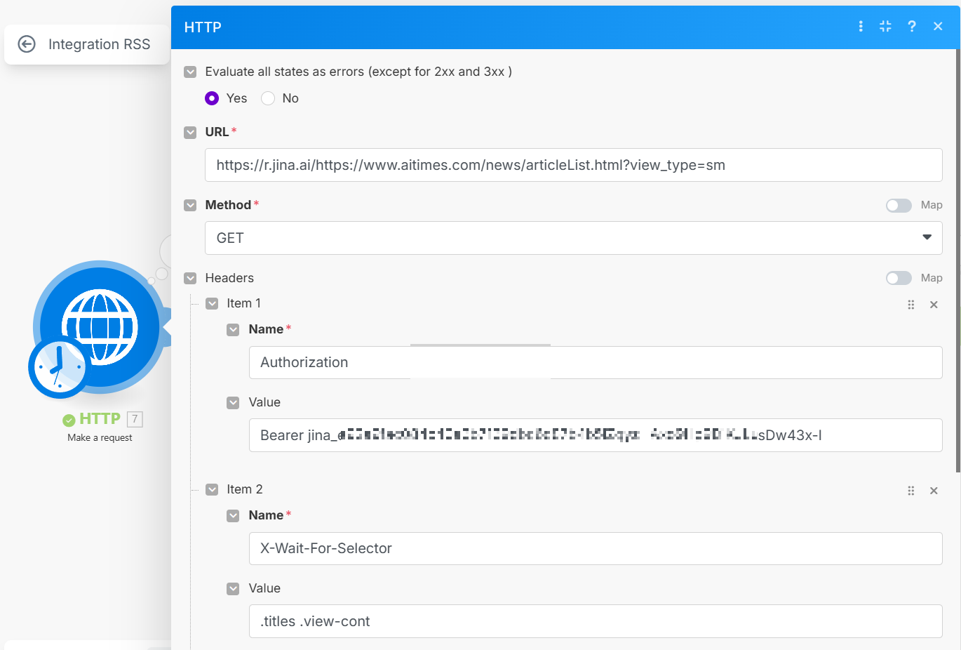Click the Item 2 label

point(244,489)
